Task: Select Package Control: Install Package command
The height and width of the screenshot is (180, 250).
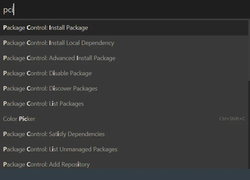Action: click(x=46, y=28)
